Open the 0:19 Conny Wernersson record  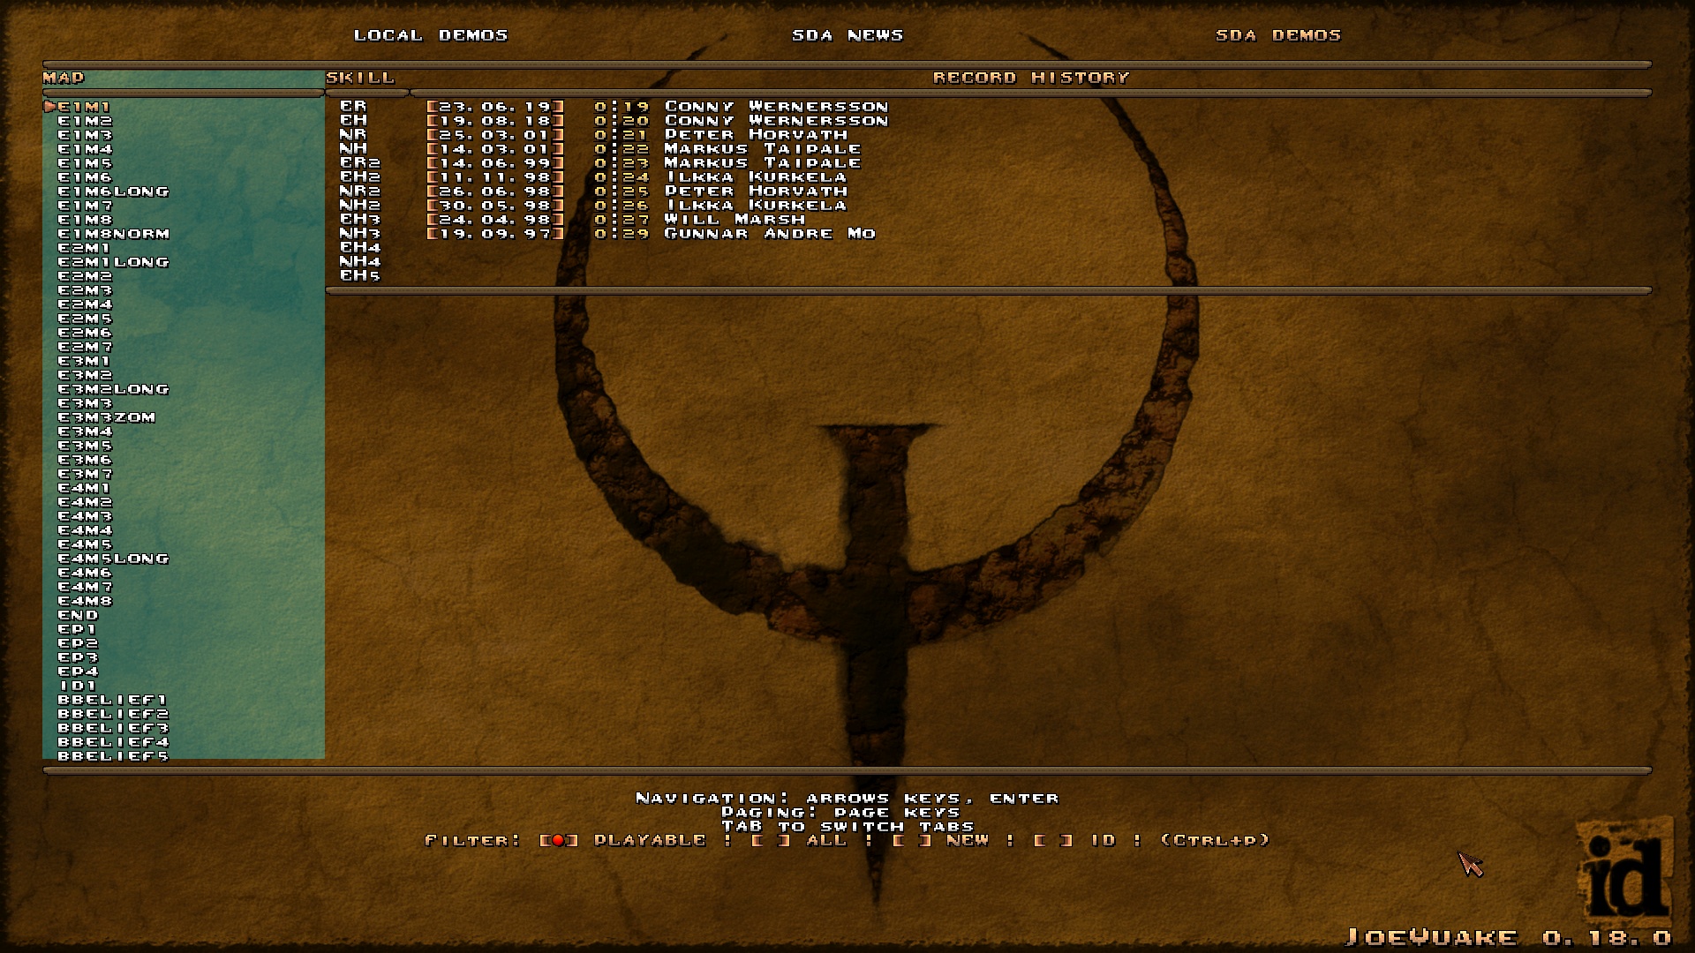(x=657, y=107)
